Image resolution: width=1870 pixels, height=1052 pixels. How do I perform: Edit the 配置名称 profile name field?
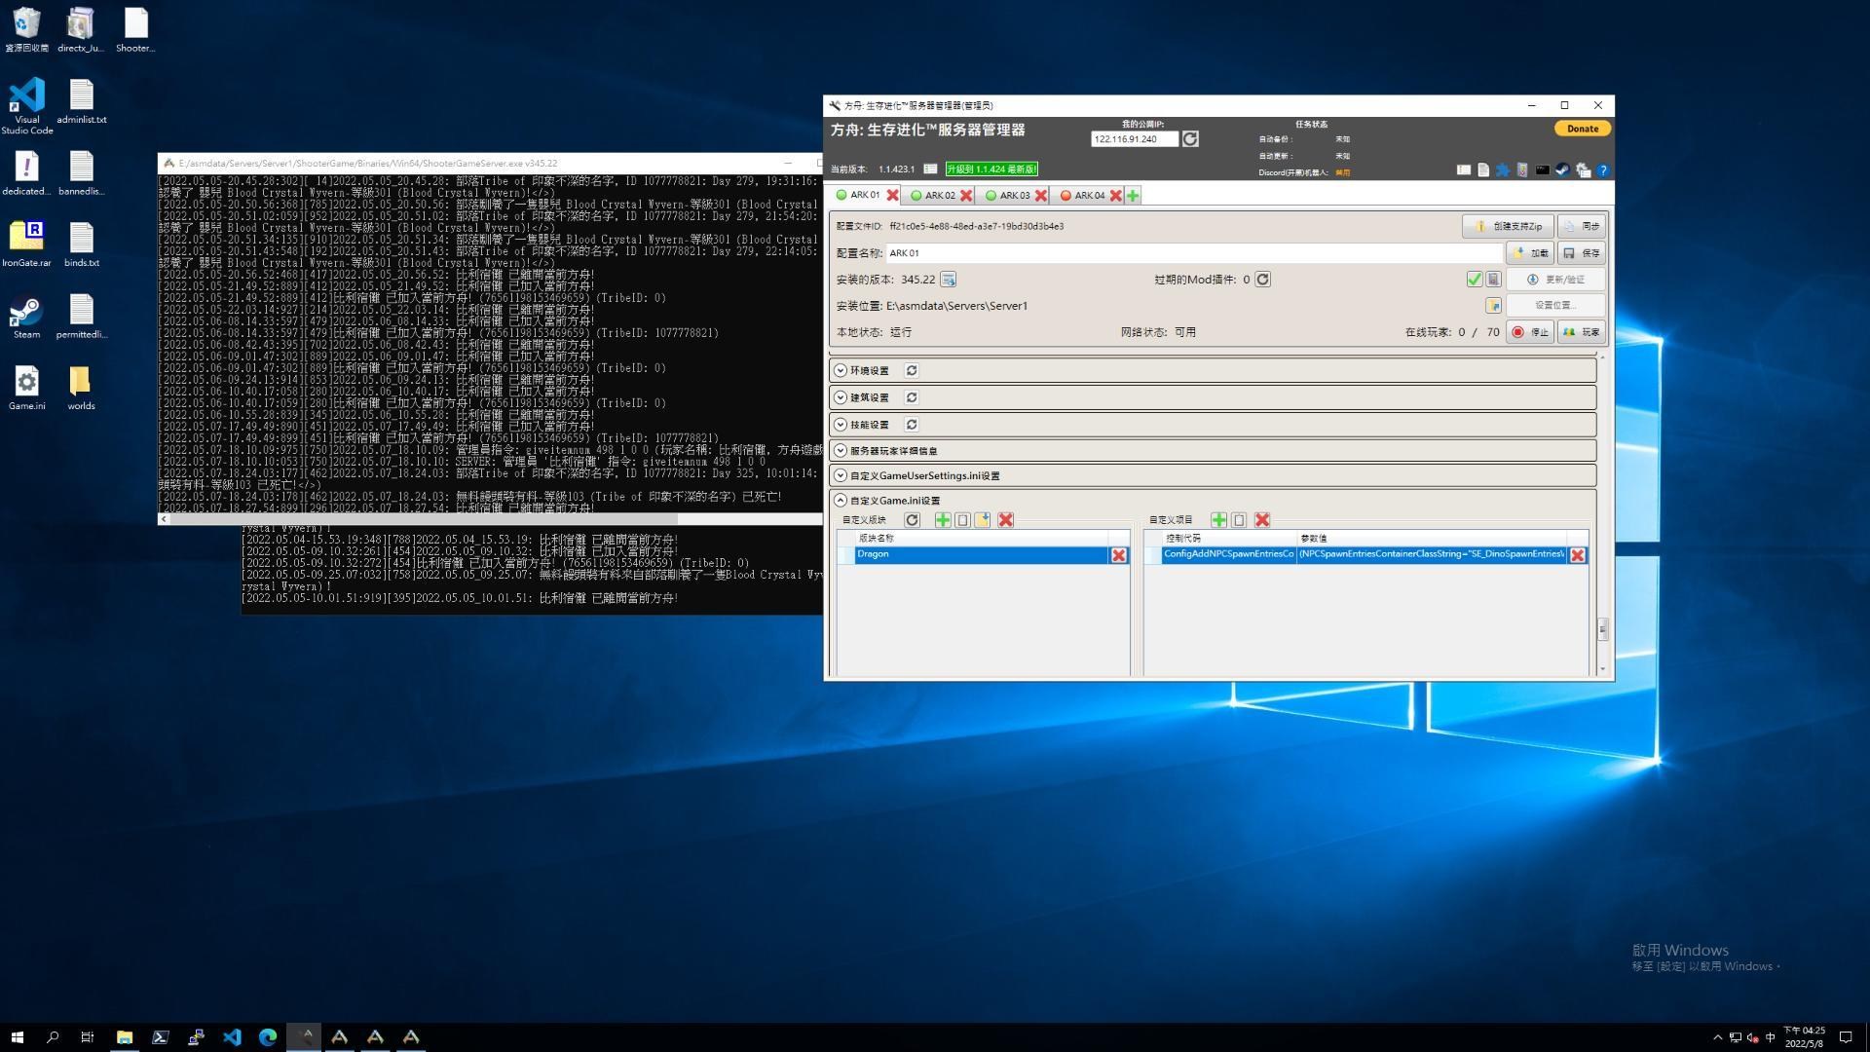tap(1194, 253)
